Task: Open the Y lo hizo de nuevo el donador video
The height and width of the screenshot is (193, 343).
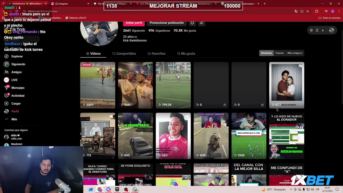Action: click(x=286, y=136)
